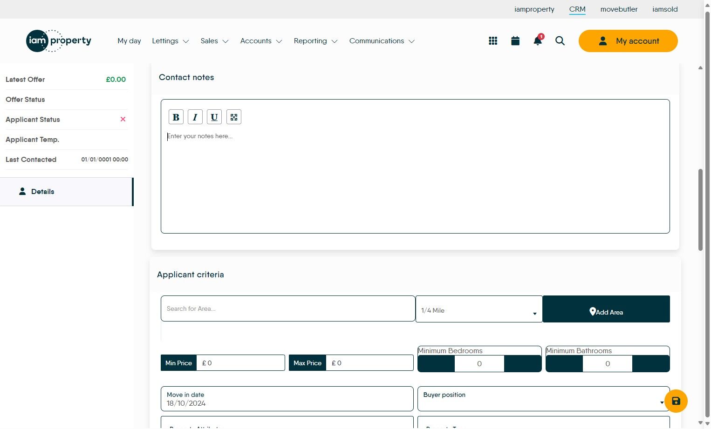Click the Applicant criteria heading
Image resolution: width=711 pixels, height=429 pixels.
pyautogui.click(x=191, y=275)
